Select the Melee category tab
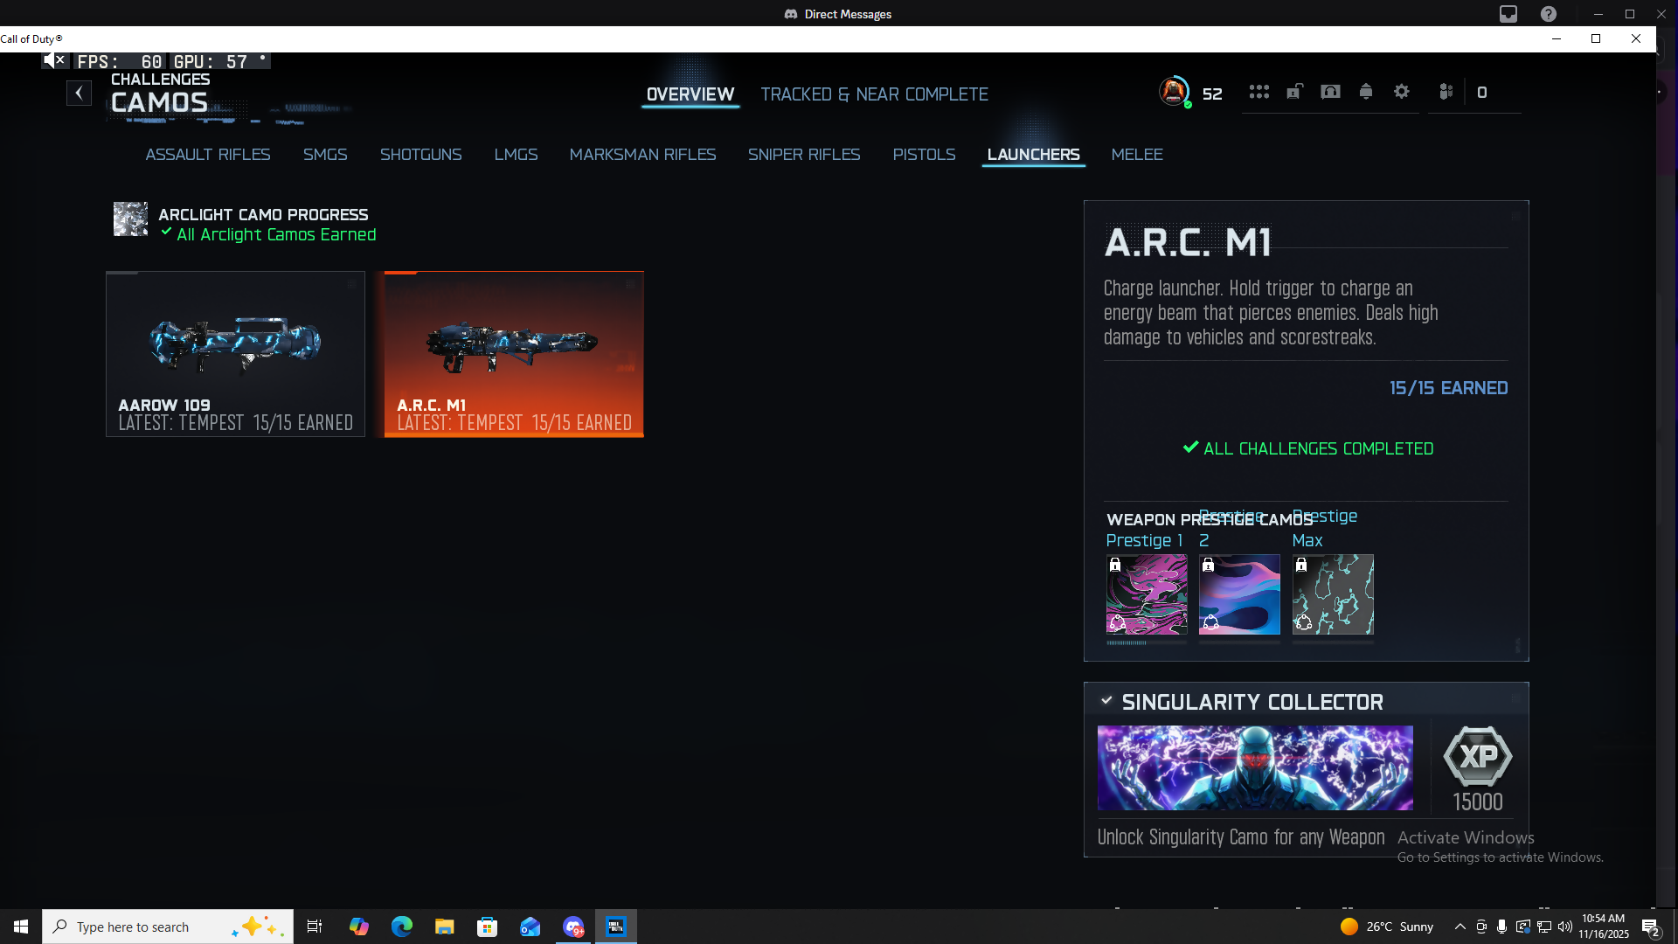The width and height of the screenshot is (1678, 944). pos(1136,155)
